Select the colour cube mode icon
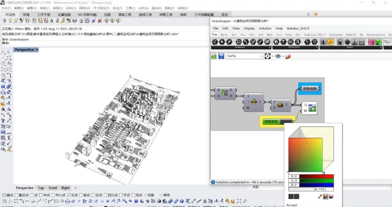This screenshot has width=392, height=207. [x=325, y=196]
